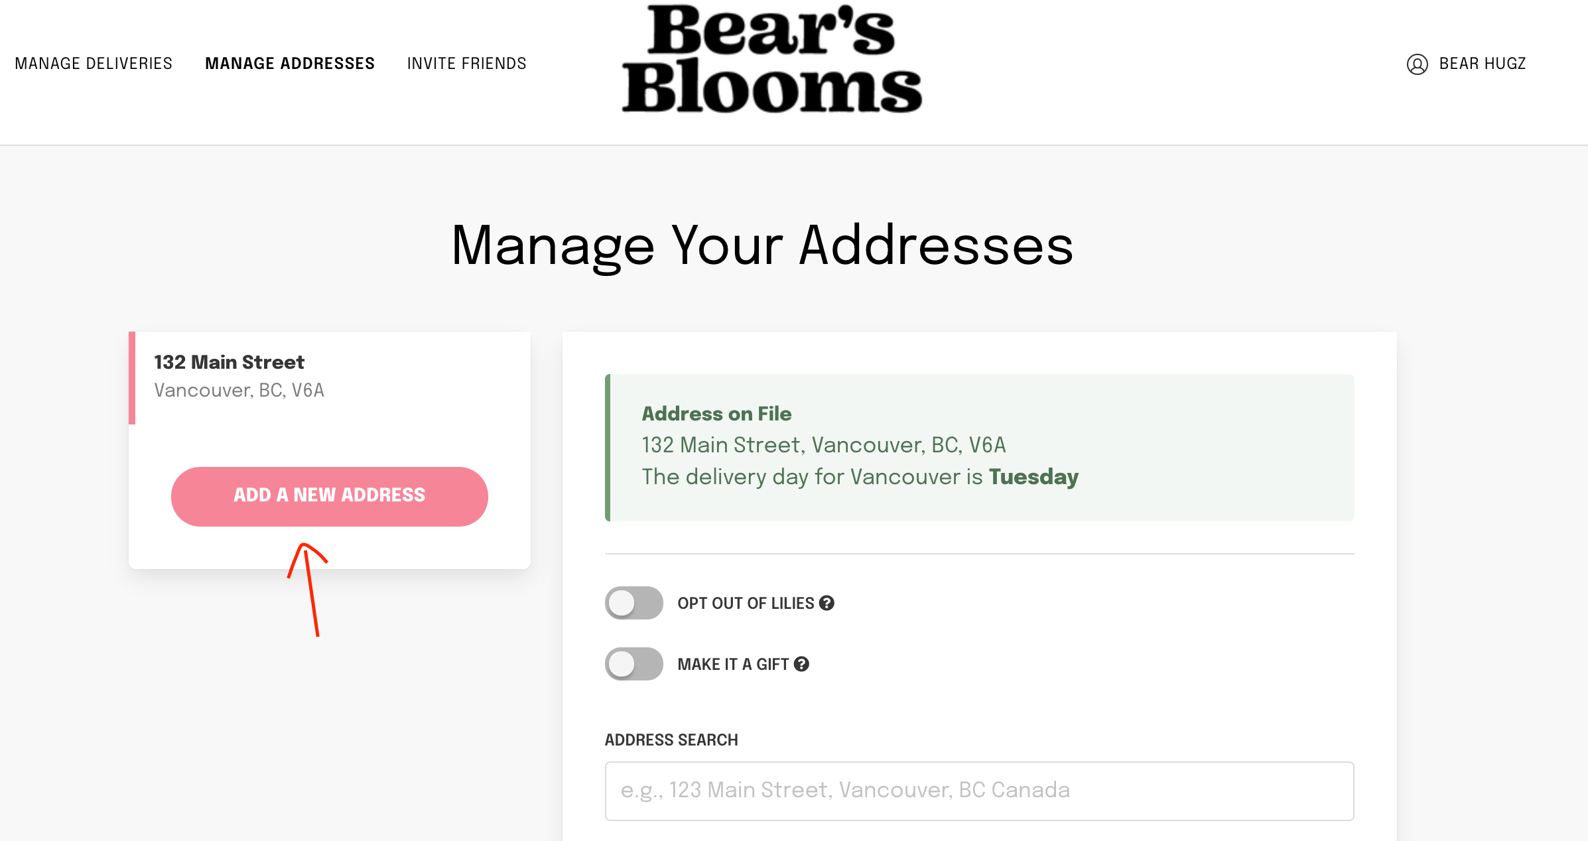Focus the Address Search input field
This screenshot has height=841, width=1588.
point(979,791)
